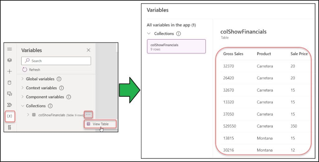The height and width of the screenshot is (162, 319).
Task: Click Montana in the 13815 row
Action: point(265,138)
